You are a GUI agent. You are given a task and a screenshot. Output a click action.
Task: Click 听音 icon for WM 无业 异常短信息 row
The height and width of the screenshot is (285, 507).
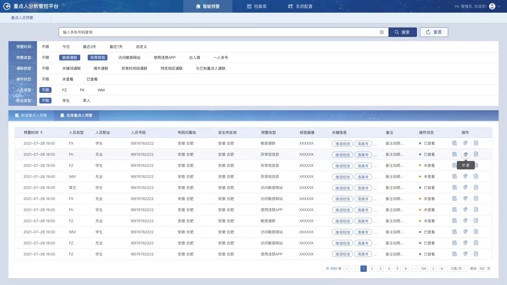pos(465,176)
